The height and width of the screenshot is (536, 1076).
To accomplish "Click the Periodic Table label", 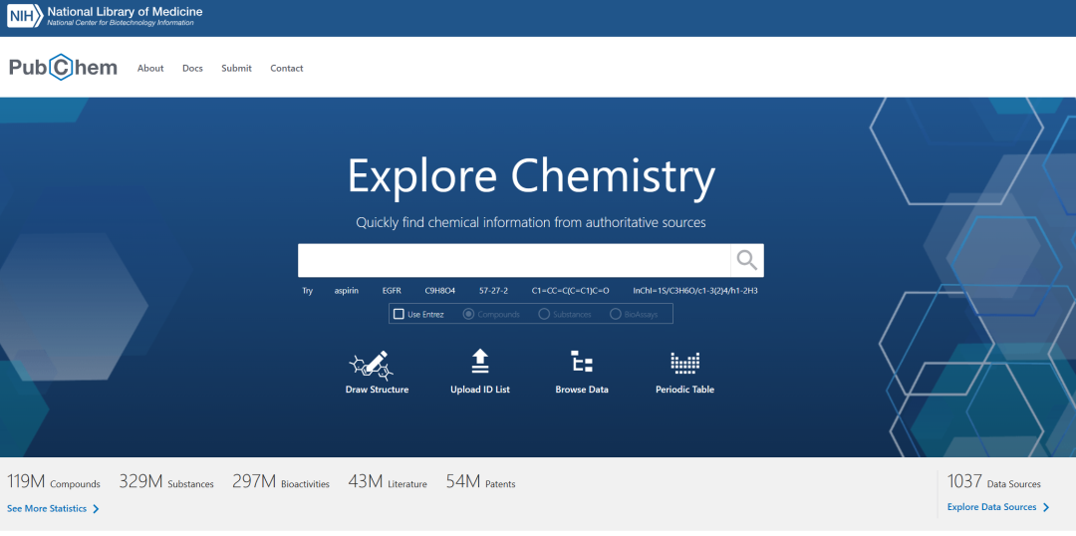I will (x=684, y=390).
